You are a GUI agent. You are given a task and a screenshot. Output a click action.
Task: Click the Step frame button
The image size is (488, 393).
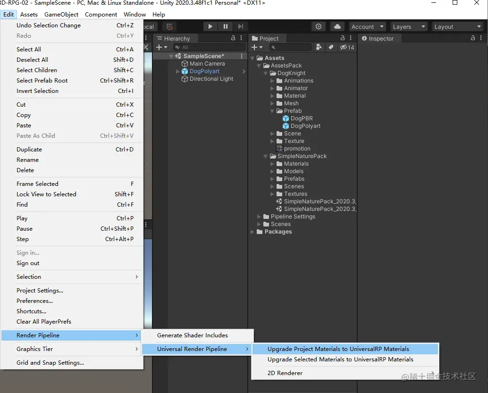[x=240, y=26]
